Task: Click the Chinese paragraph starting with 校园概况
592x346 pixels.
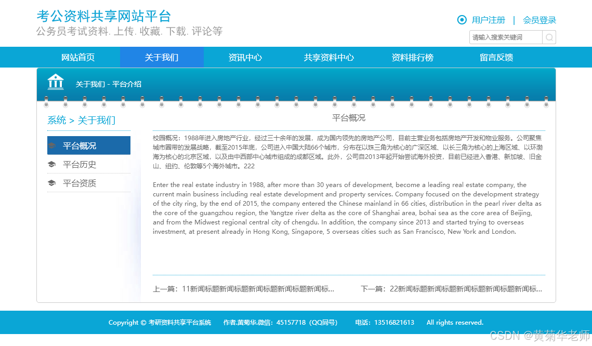Action: 348,152
